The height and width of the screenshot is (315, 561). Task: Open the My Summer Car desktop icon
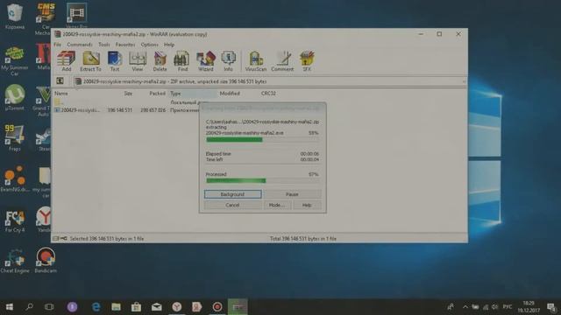click(15, 60)
